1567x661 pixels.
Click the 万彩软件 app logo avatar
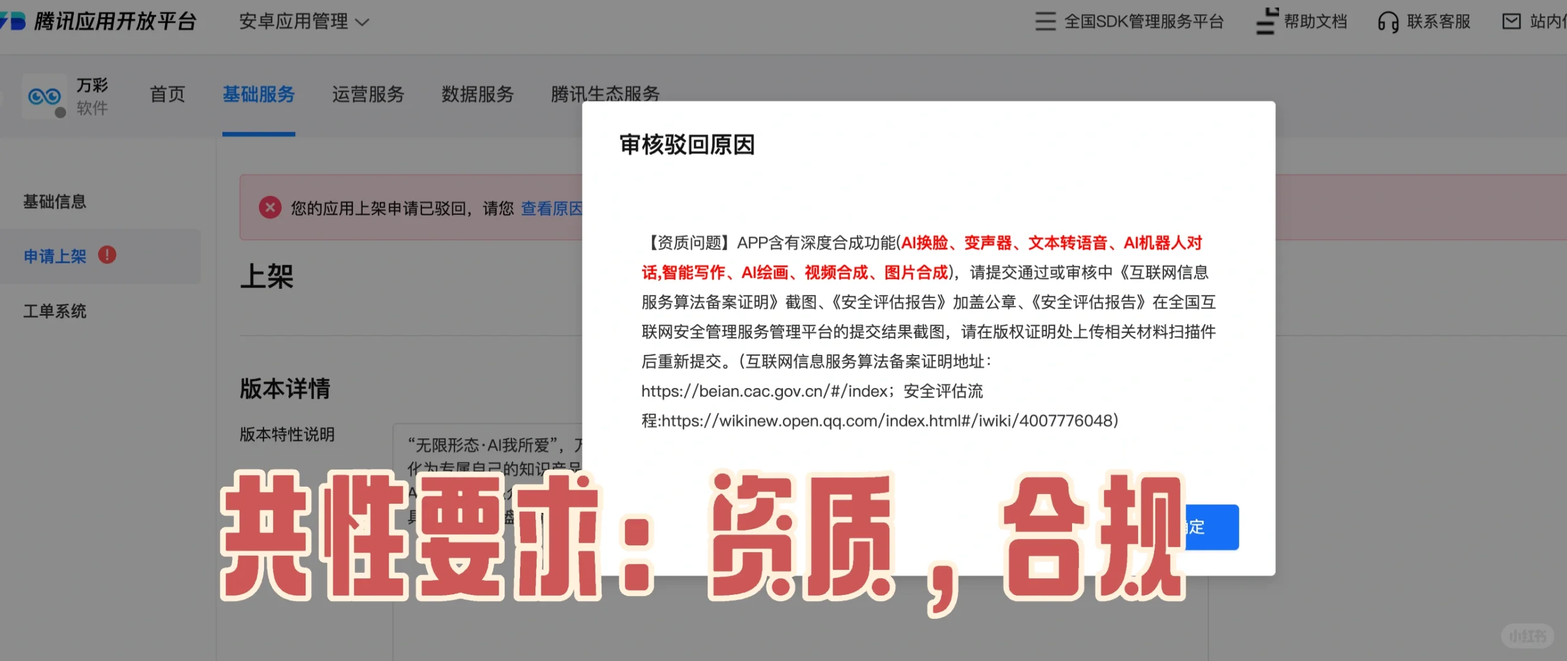point(45,97)
